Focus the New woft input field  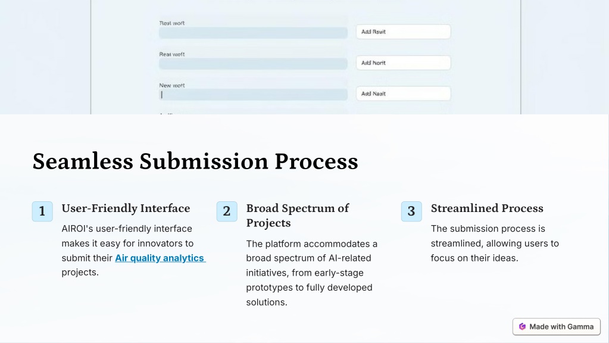pyautogui.click(x=253, y=95)
